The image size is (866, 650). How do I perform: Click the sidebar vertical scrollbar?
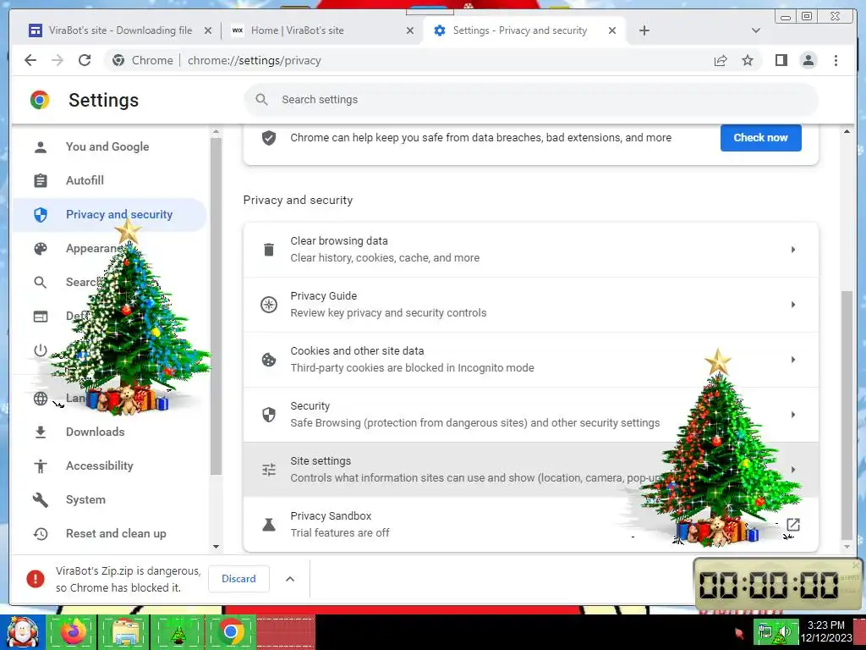[216, 306]
